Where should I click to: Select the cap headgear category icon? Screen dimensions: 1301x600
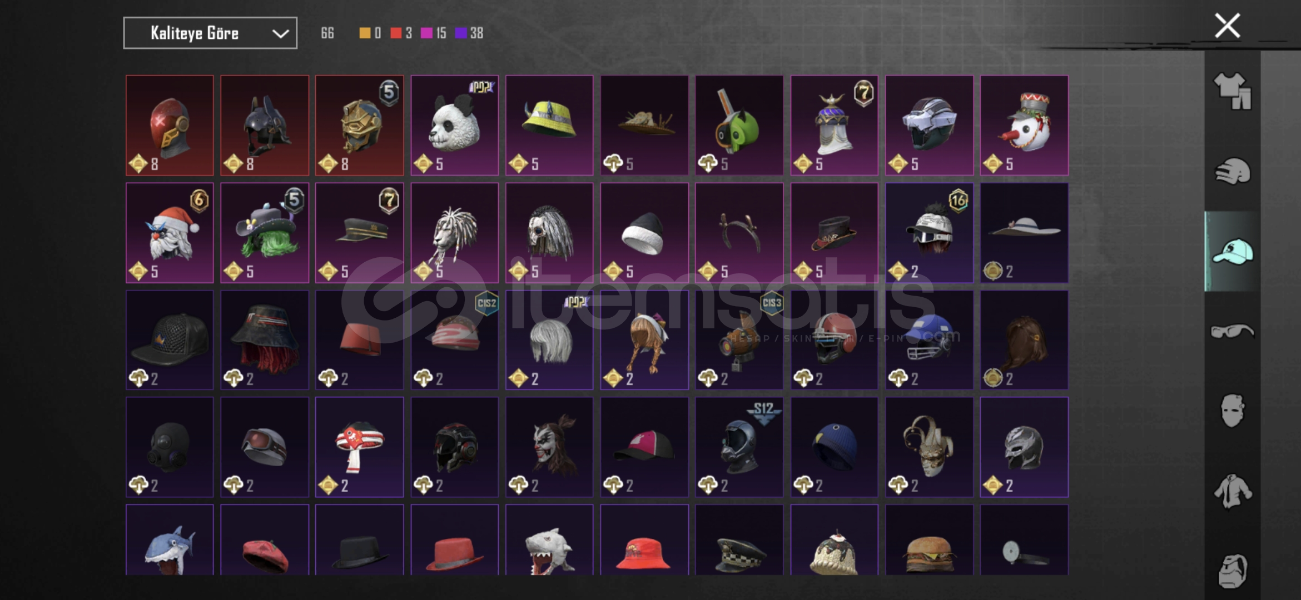click(1232, 252)
